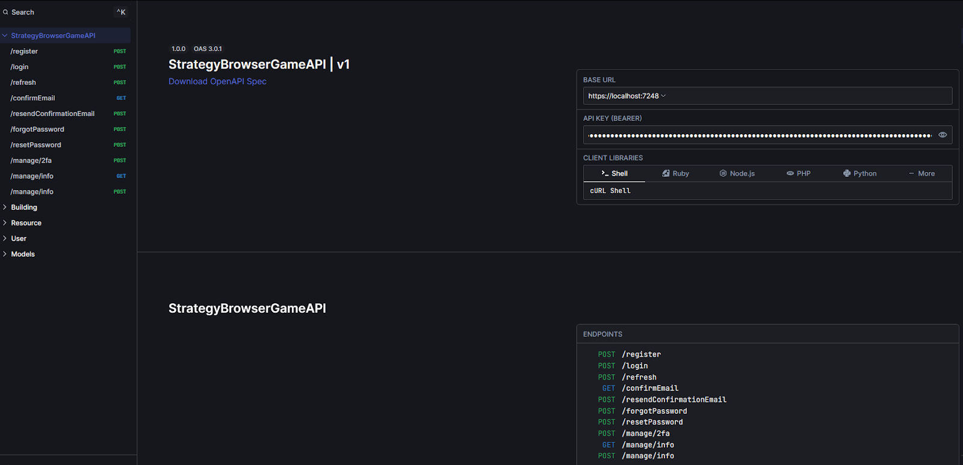Click the search magnifier icon
This screenshot has width=963, height=465.
click(x=5, y=12)
